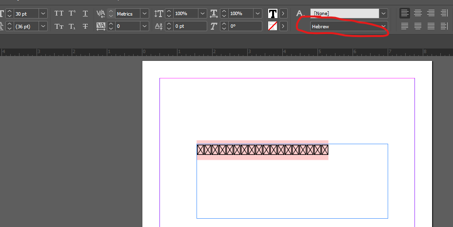Align text towards the spine
This screenshot has height=227, width=453.
click(444, 13)
